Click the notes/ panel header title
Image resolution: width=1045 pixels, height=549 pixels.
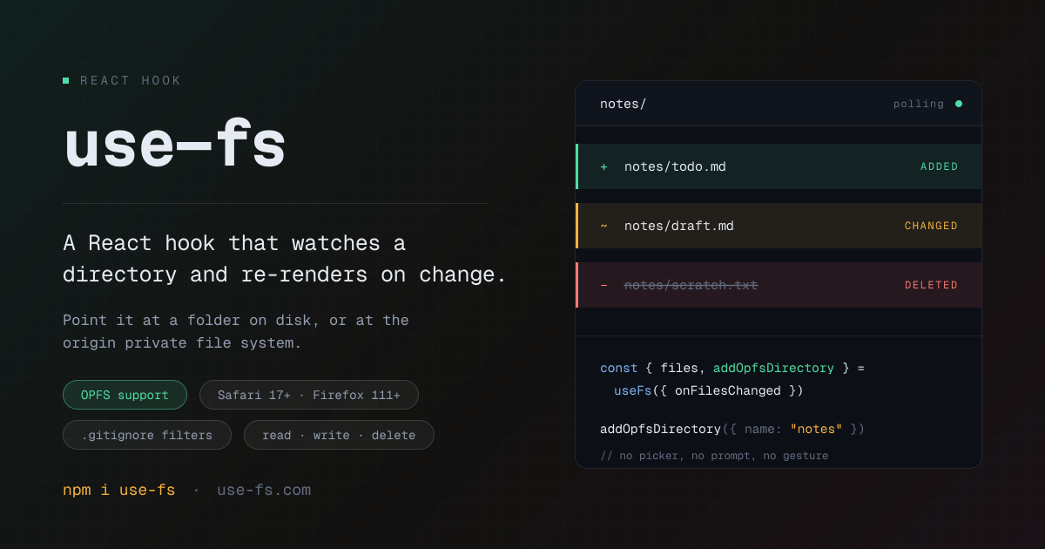[x=623, y=104]
